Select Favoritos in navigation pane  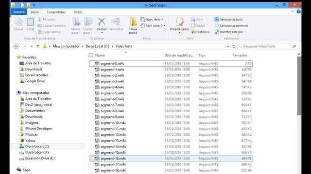coord(29,57)
